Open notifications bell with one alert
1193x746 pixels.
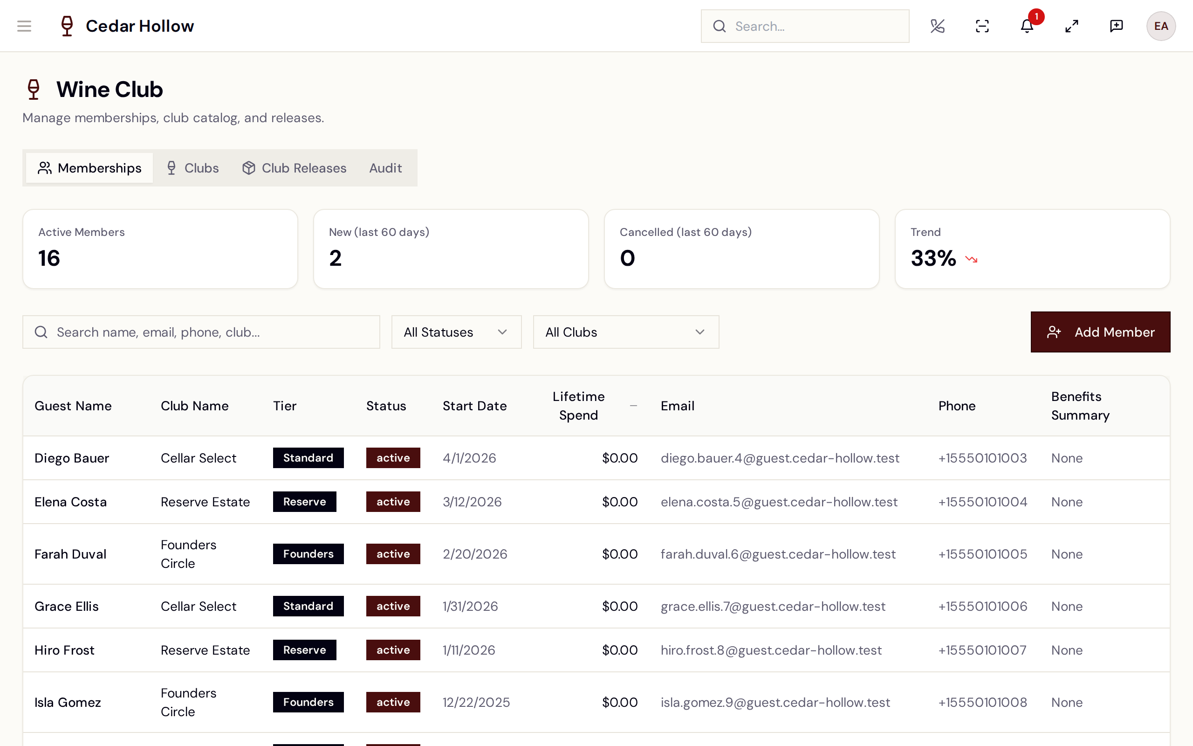point(1027,26)
